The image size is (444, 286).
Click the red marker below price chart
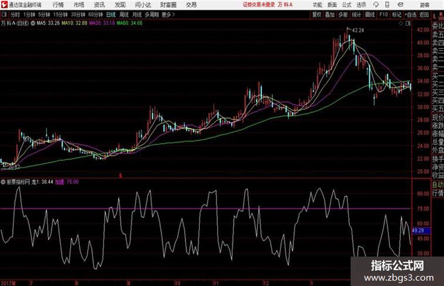click(x=120, y=176)
